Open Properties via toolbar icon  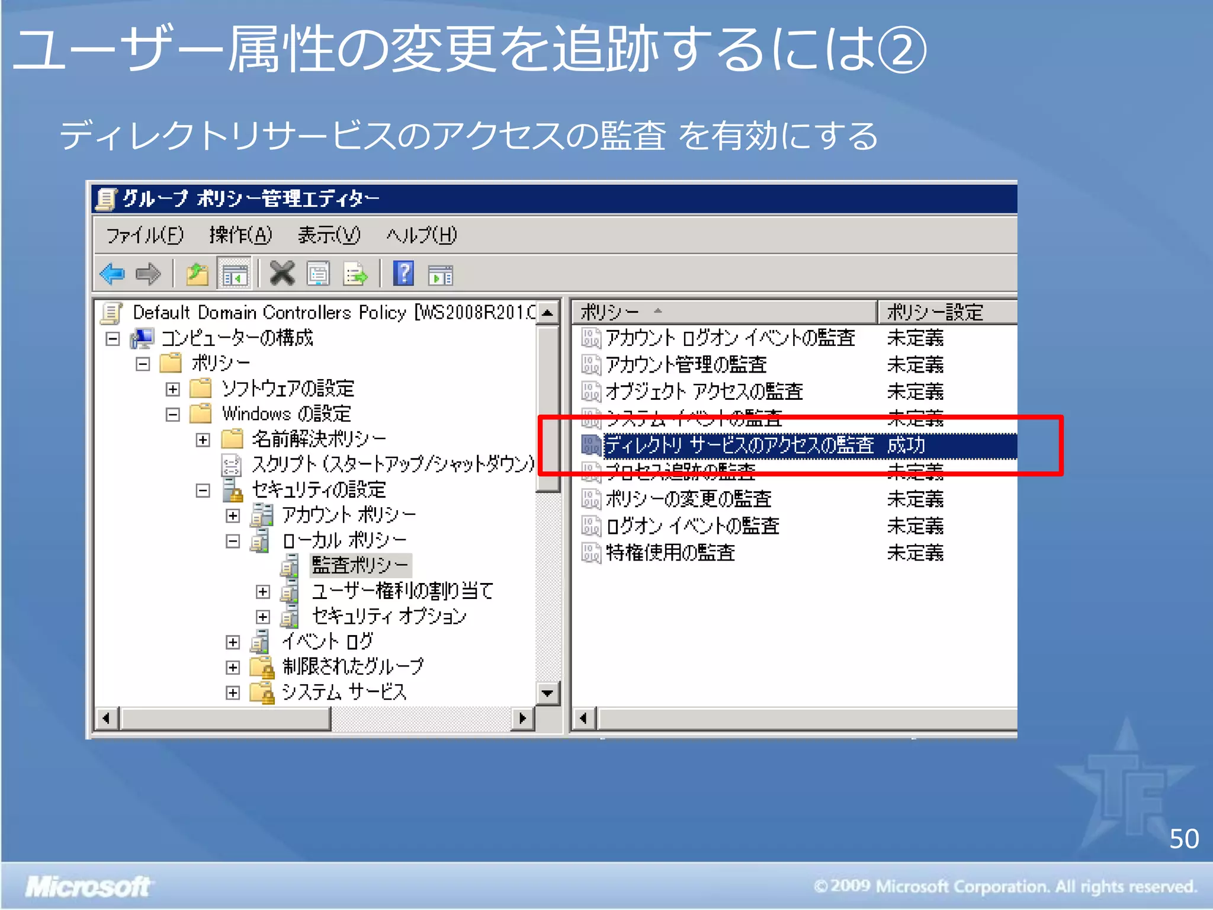click(319, 274)
